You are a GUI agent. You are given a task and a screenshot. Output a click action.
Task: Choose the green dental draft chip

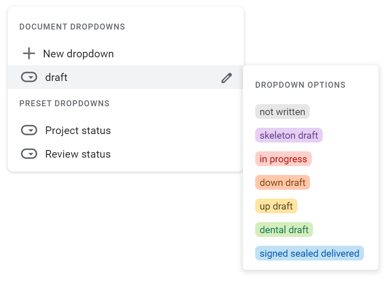[284, 230]
